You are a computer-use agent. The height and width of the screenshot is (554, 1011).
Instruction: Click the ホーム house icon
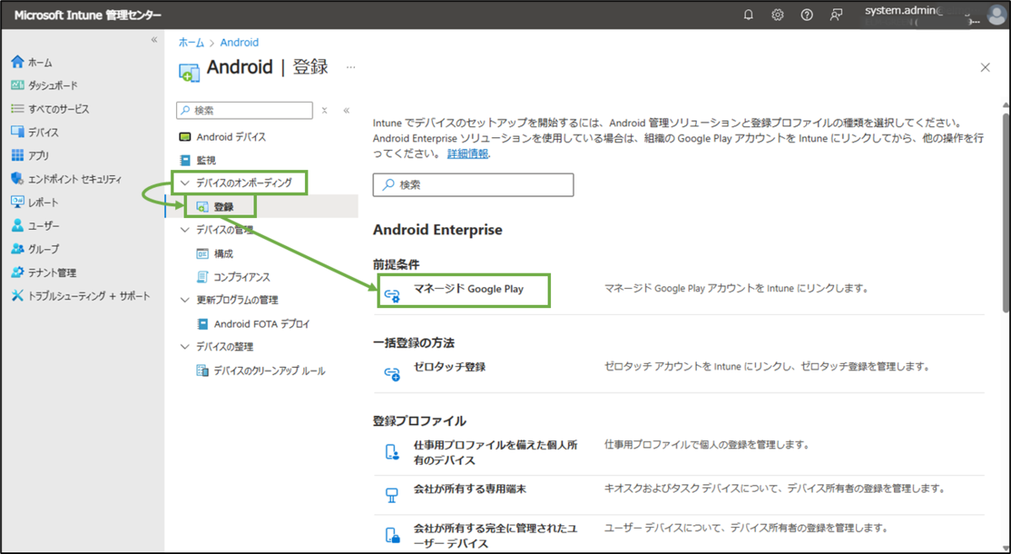(18, 62)
